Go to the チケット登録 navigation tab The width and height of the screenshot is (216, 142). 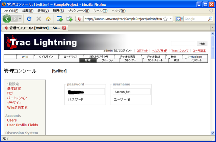(x=153, y=57)
